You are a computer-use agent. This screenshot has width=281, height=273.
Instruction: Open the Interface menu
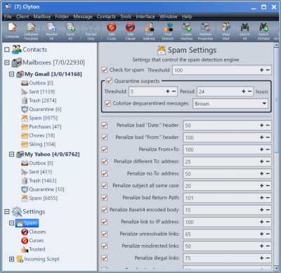tap(145, 17)
